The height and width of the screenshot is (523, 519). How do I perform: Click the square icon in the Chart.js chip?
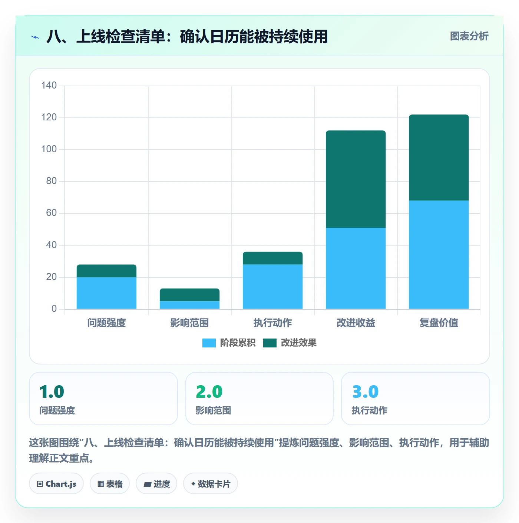coord(40,484)
